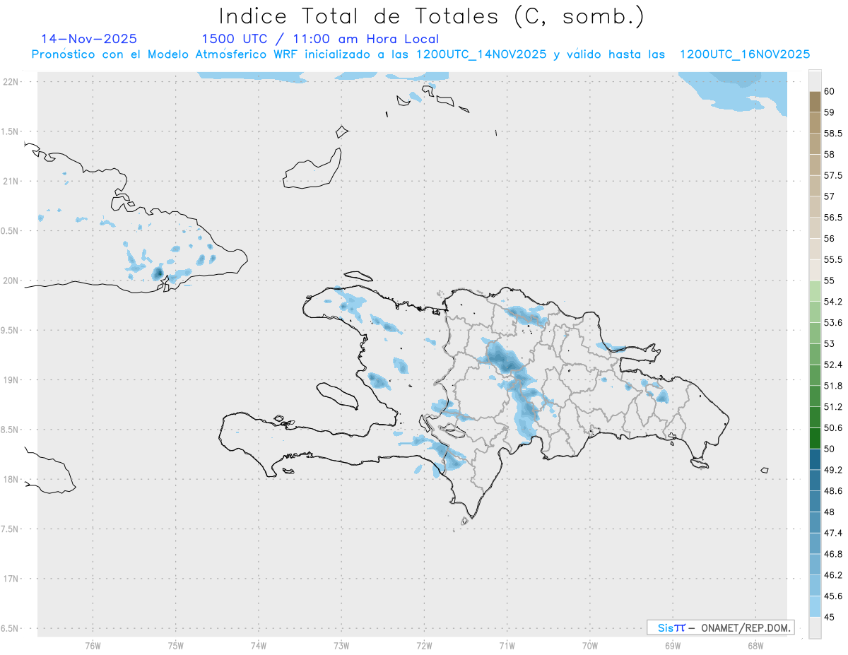Image resolution: width=848 pixels, height=655 pixels.
Task: Click the "69W" longitude axis label
Action: pyautogui.click(x=672, y=646)
